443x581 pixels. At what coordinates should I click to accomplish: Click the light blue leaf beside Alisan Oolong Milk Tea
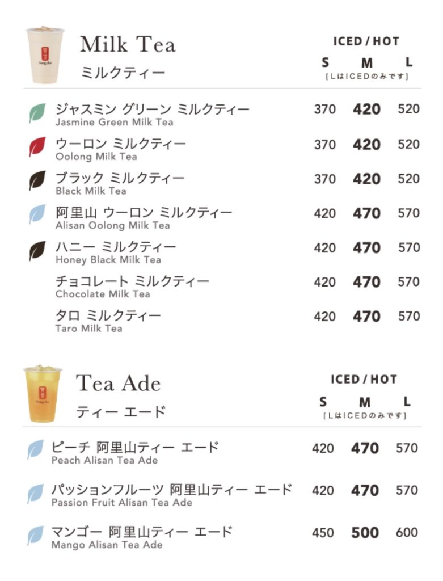[x=37, y=214]
